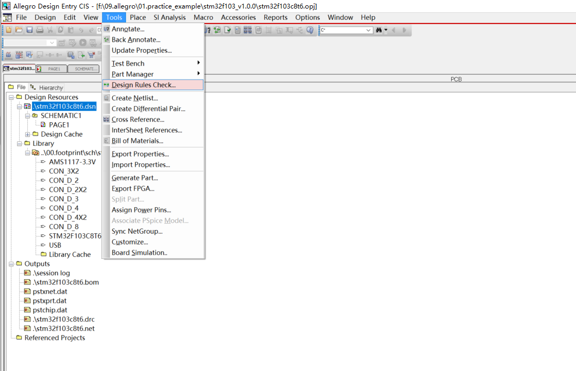Image resolution: width=576 pixels, height=371 pixels.
Task: Select the stm32f103c8t6.drc output file
Action: [64, 319]
